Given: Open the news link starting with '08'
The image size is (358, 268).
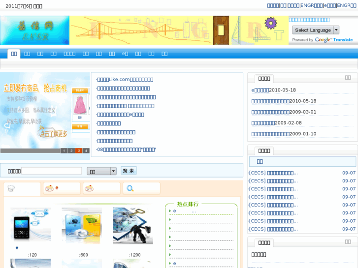Looking at the screenshot, I should [127, 149].
